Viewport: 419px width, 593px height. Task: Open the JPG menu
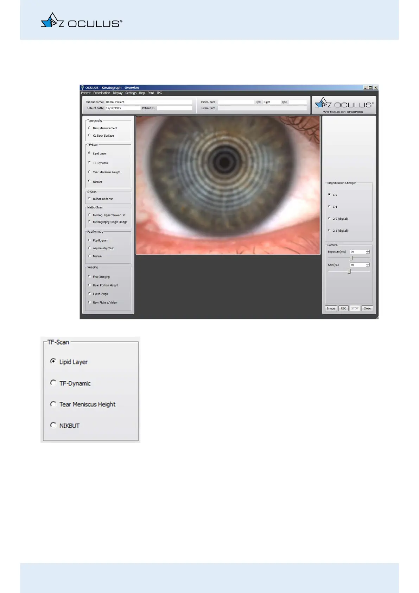(159, 93)
